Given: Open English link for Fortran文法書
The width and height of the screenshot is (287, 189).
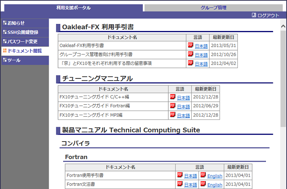Looking at the screenshot, I should [215, 185].
